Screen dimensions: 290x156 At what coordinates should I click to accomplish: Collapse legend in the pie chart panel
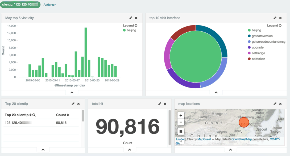274,25
